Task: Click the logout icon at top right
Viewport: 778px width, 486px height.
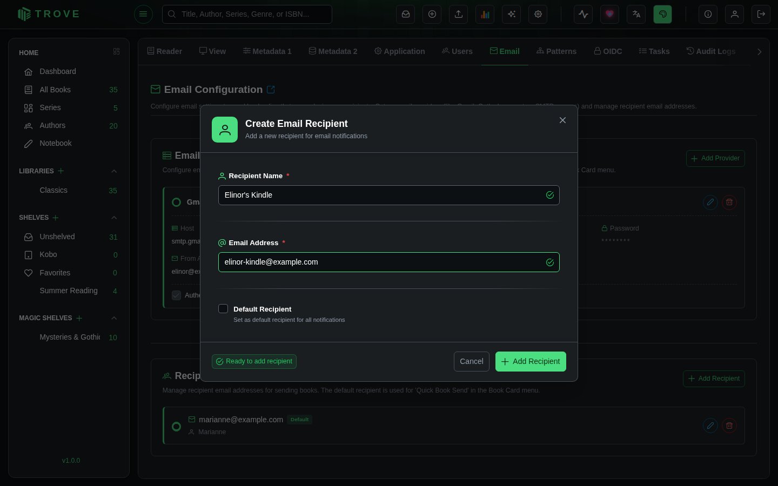Action: click(x=761, y=14)
